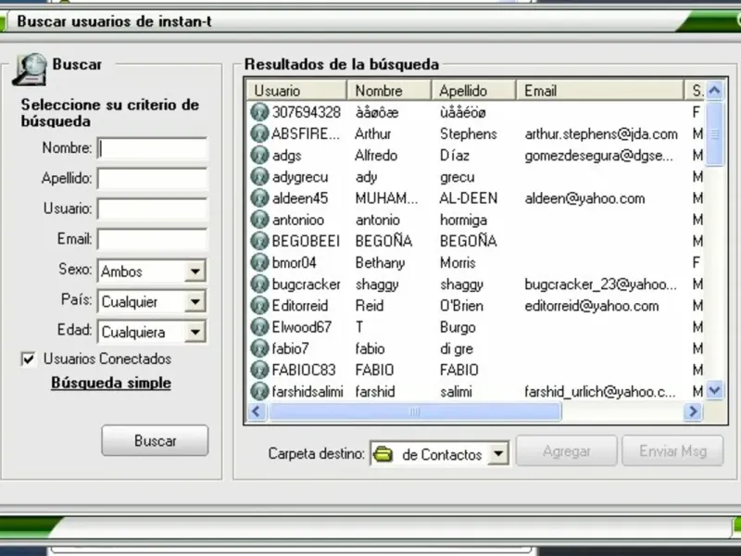
Task: Focus the Email input field
Action: pos(152,239)
